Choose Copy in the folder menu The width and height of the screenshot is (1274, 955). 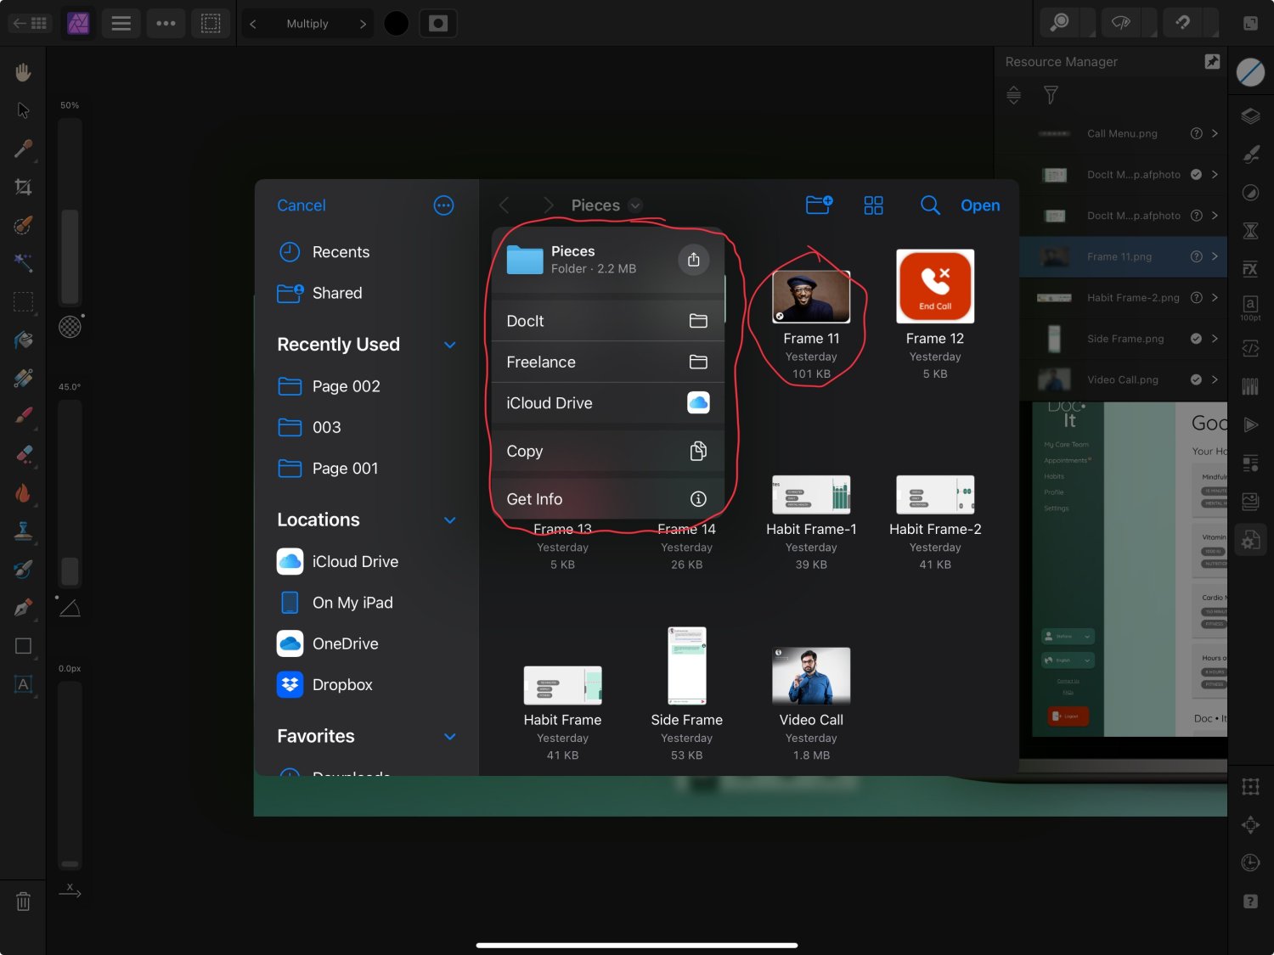(607, 451)
